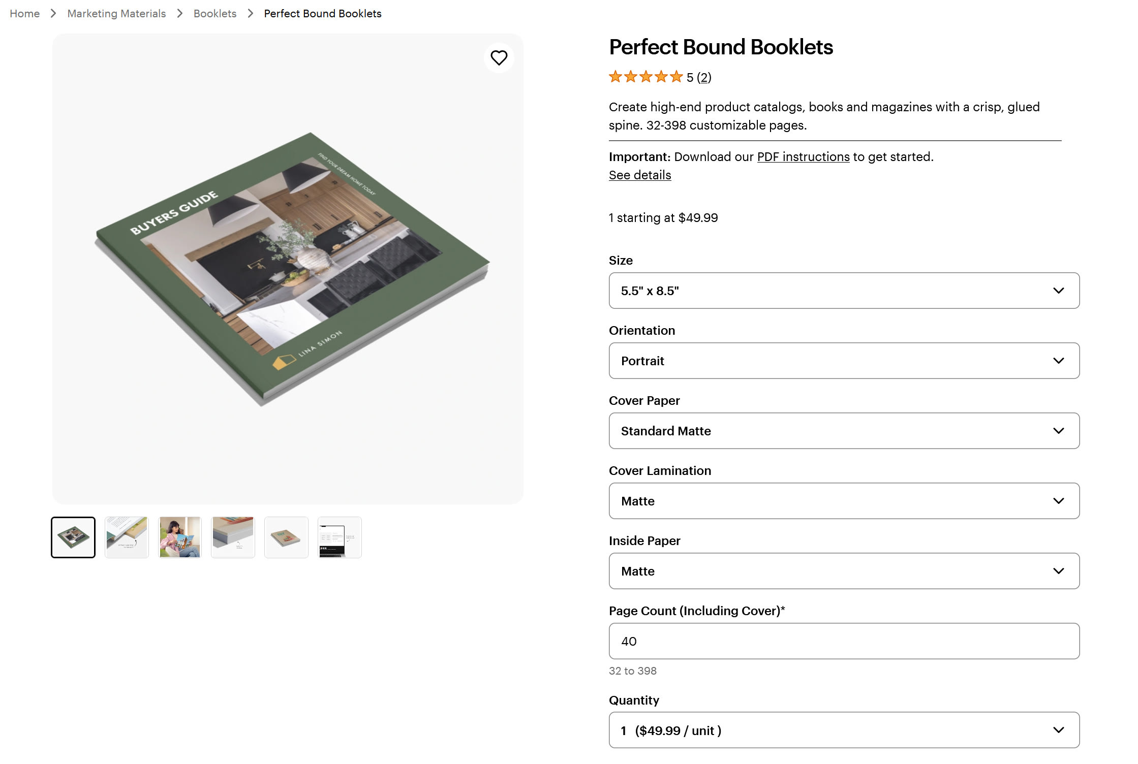Expand the Cover Lamination dropdown
Screen dimensions: 1138x764
point(844,501)
